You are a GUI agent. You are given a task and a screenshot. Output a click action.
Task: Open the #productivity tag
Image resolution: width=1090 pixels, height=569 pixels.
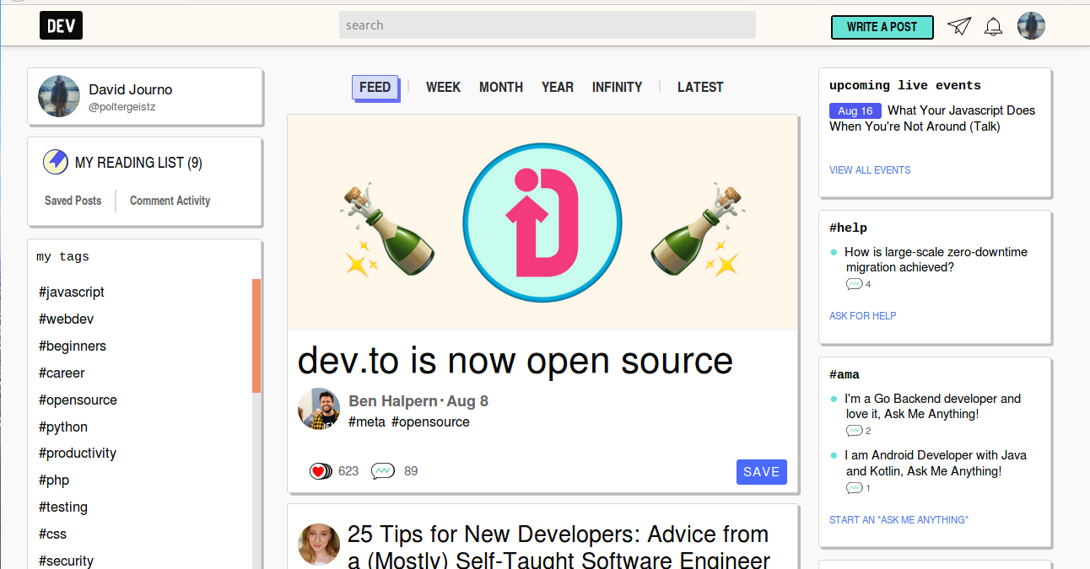coord(78,453)
